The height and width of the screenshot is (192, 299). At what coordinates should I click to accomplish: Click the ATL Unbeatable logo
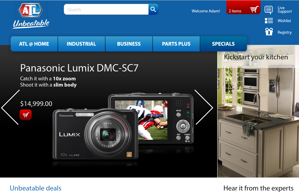[x=31, y=16]
